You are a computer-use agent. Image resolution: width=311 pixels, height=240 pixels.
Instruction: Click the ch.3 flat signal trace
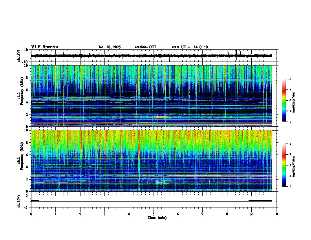152,201
